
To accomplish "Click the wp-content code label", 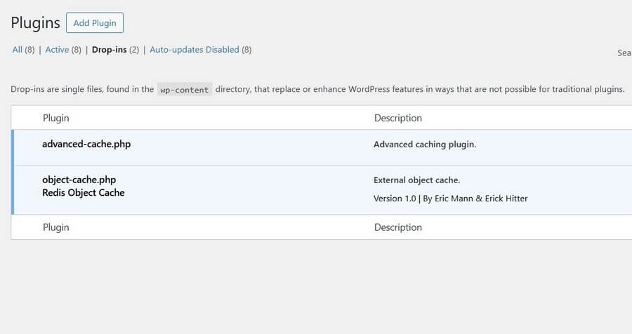I will click(185, 90).
